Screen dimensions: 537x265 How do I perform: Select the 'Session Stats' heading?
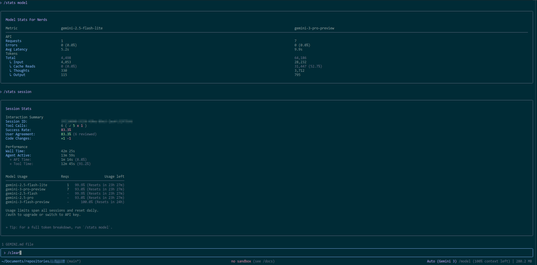pyautogui.click(x=18, y=109)
